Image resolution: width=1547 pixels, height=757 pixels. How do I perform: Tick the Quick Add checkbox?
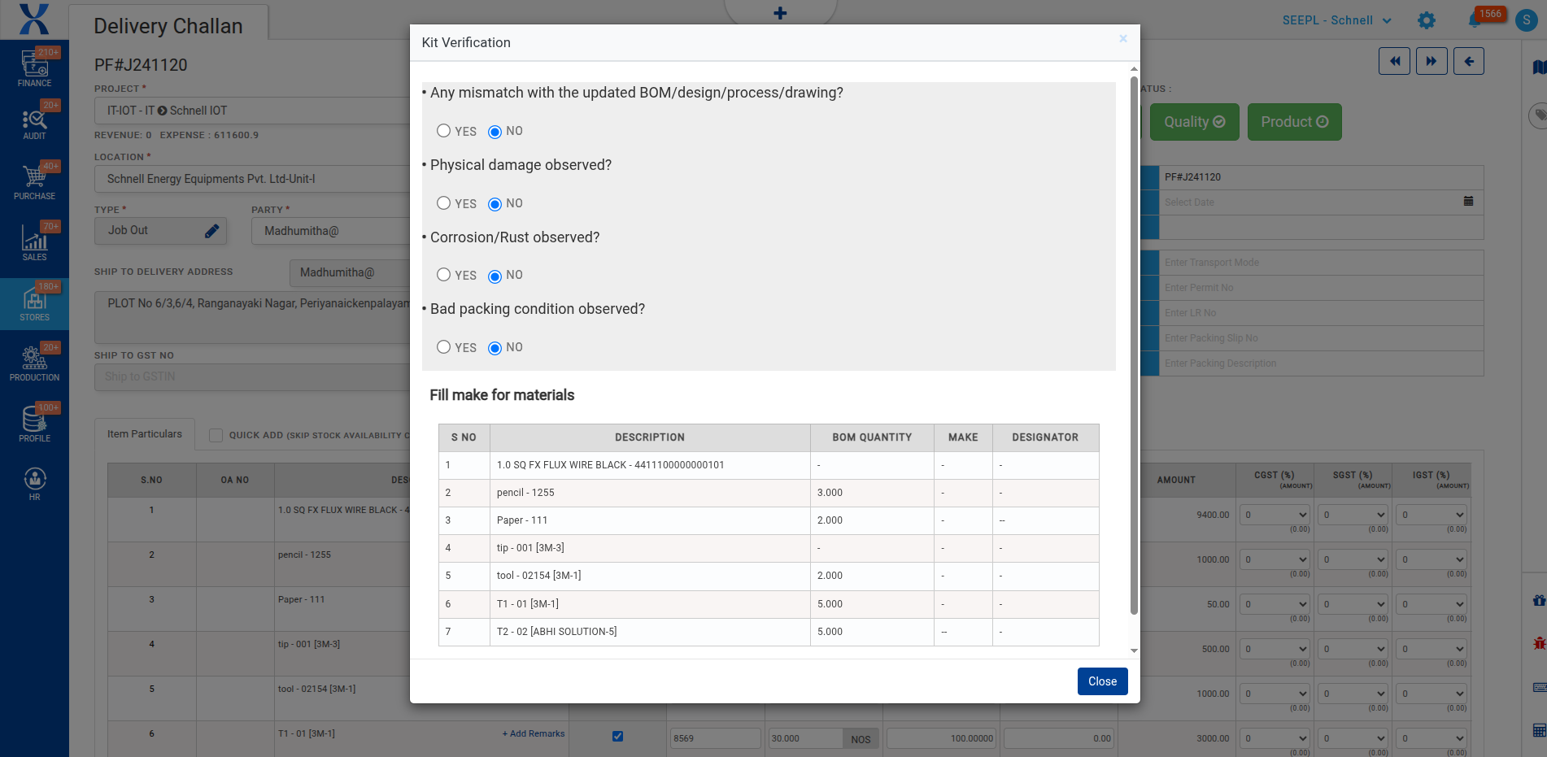pos(216,435)
